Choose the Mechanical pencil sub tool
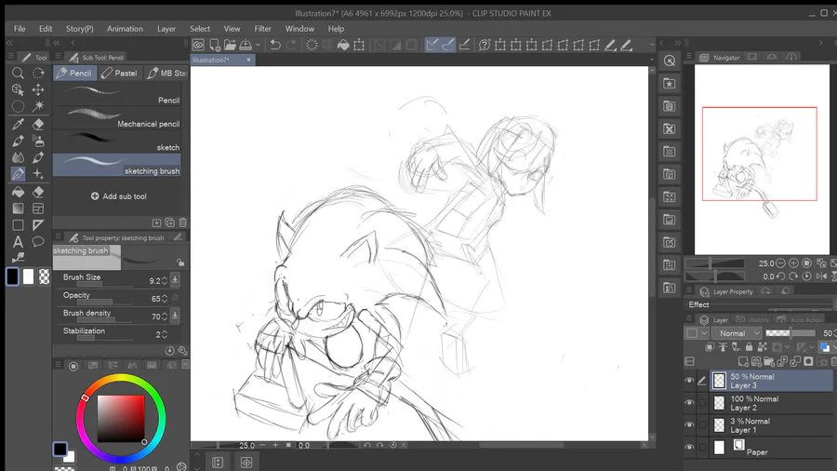The width and height of the screenshot is (837, 471). (117, 118)
